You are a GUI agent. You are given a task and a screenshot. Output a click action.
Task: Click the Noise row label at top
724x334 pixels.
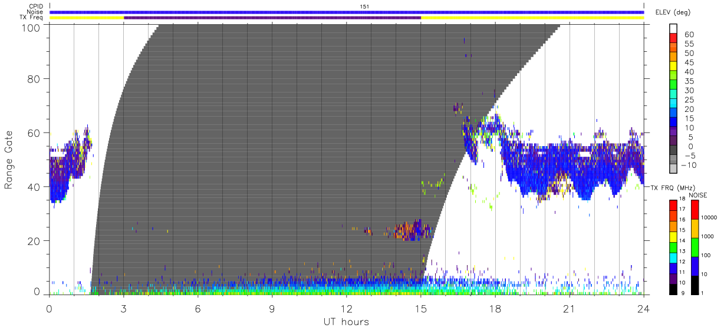point(35,12)
